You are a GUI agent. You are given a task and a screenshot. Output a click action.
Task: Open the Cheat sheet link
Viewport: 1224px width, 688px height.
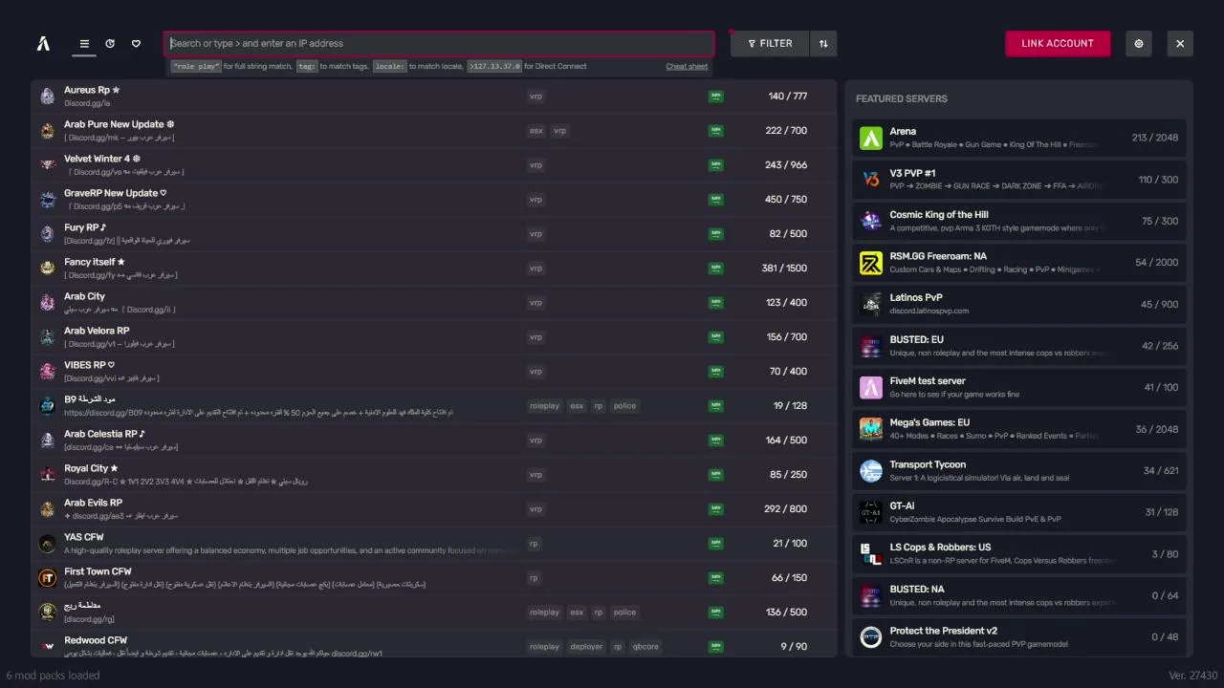click(x=687, y=67)
